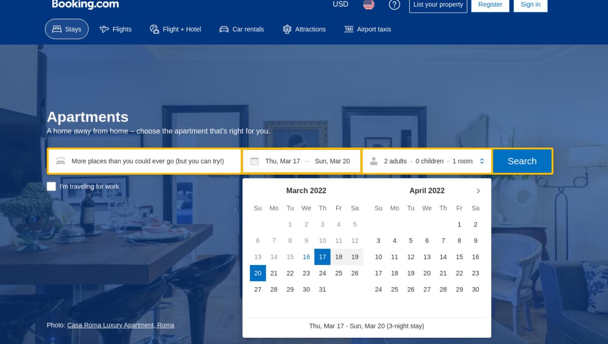This screenshot has height=344, width=608.
Task: Click the Thu, Mar 17 check-in date
Action: [x=283, y=161]
